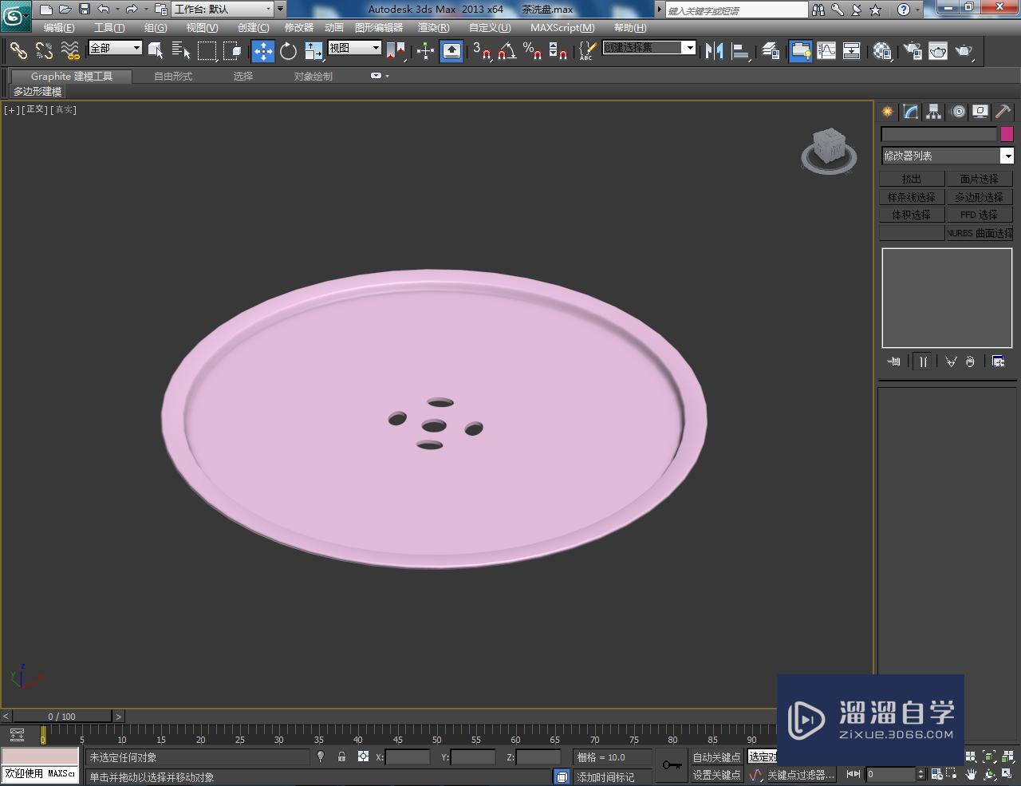Open the 工具(T) menu
Screen dimensions: 1021x786
tap(109, 28)
